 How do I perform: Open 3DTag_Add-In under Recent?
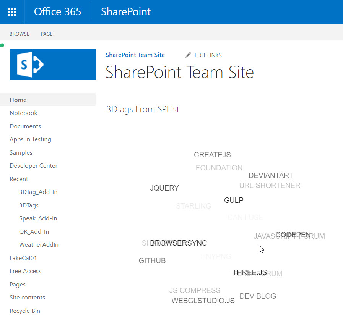coord(38,192)
